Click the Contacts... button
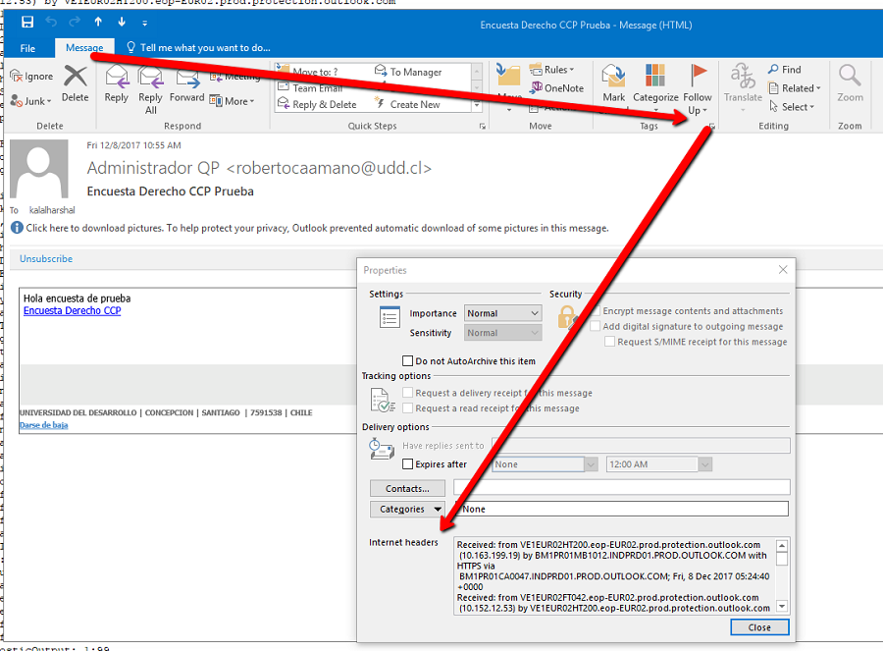Viewport: 883px width, 651px height. click(x=407, y=488)
